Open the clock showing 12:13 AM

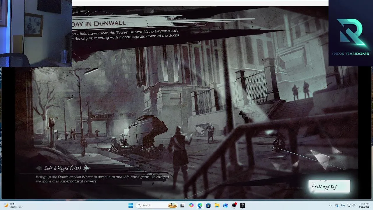pos(364,205)
